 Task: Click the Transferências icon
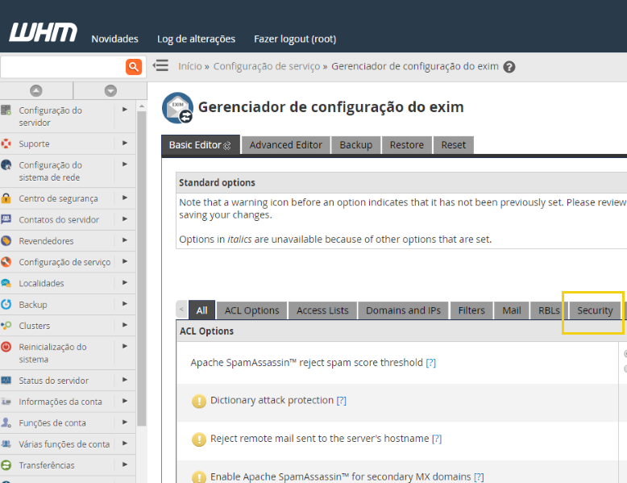[x=6, y=465]
